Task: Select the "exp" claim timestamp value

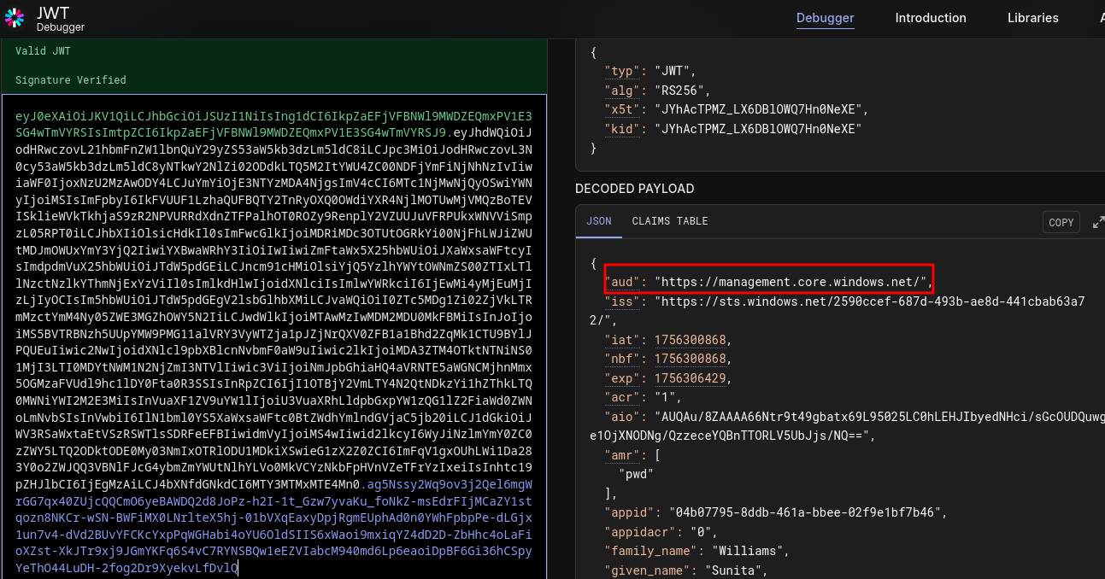Action: coord(691,378)
